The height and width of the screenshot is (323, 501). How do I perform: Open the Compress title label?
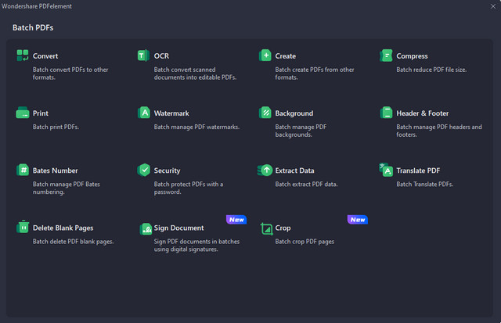(412, 56)
